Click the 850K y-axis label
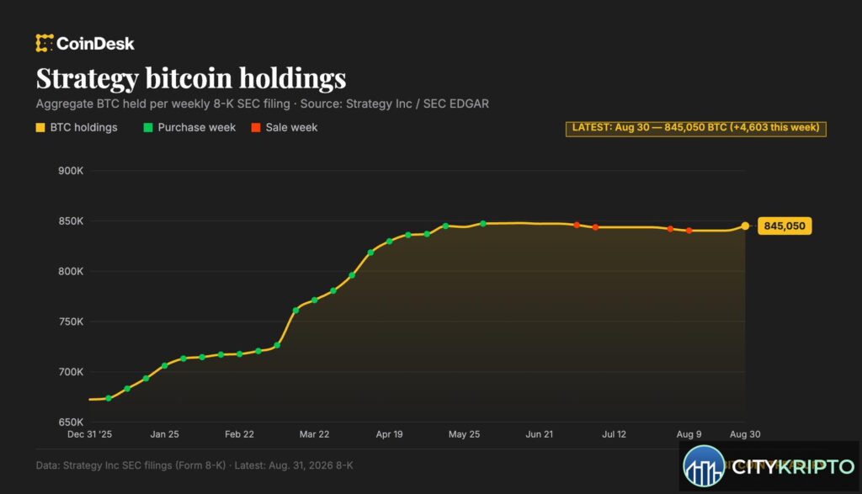The height and width of the screenshot is (494, 862). (x=71, y=220)
